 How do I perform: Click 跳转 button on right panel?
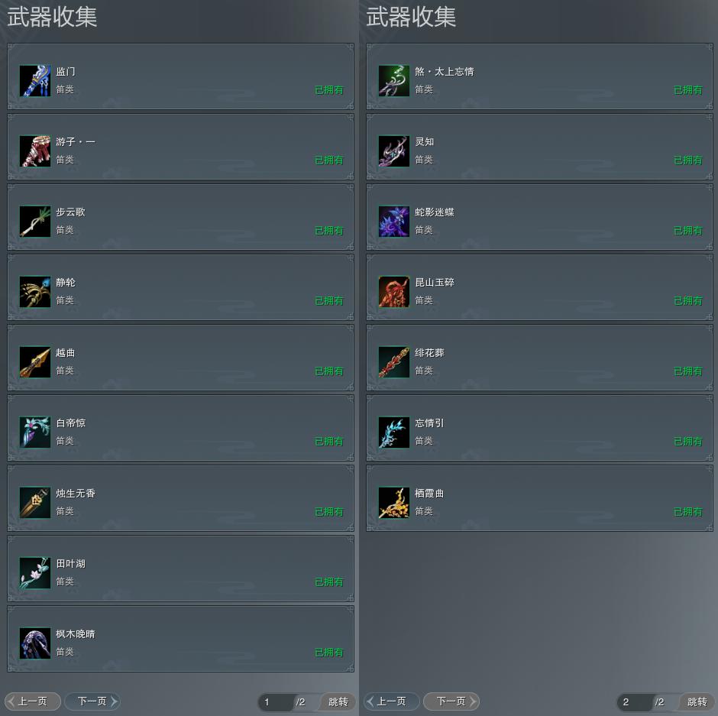click(x=697, y=701)
